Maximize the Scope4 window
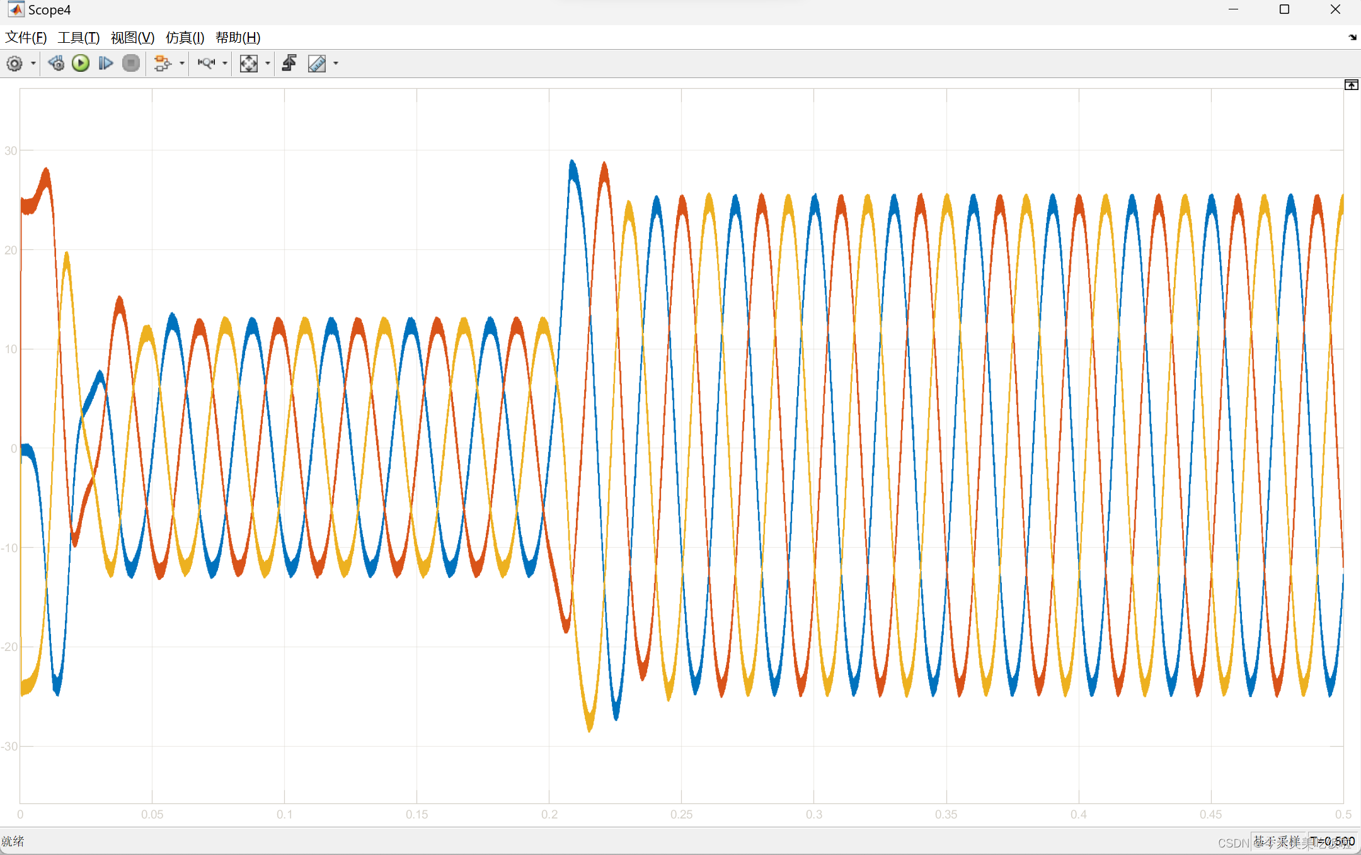The width and height of the screenshot is (1361, 855). 1284,9
